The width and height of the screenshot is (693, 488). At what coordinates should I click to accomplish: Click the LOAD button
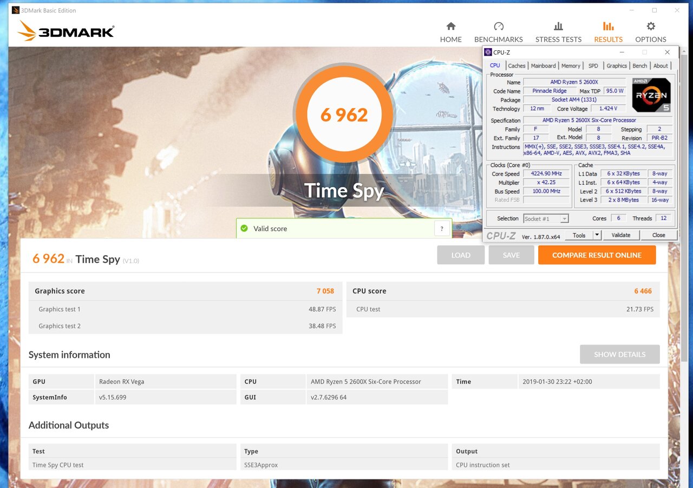coord(461,255)
